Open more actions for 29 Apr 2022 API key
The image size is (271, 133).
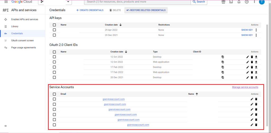(x=256, y=30)
